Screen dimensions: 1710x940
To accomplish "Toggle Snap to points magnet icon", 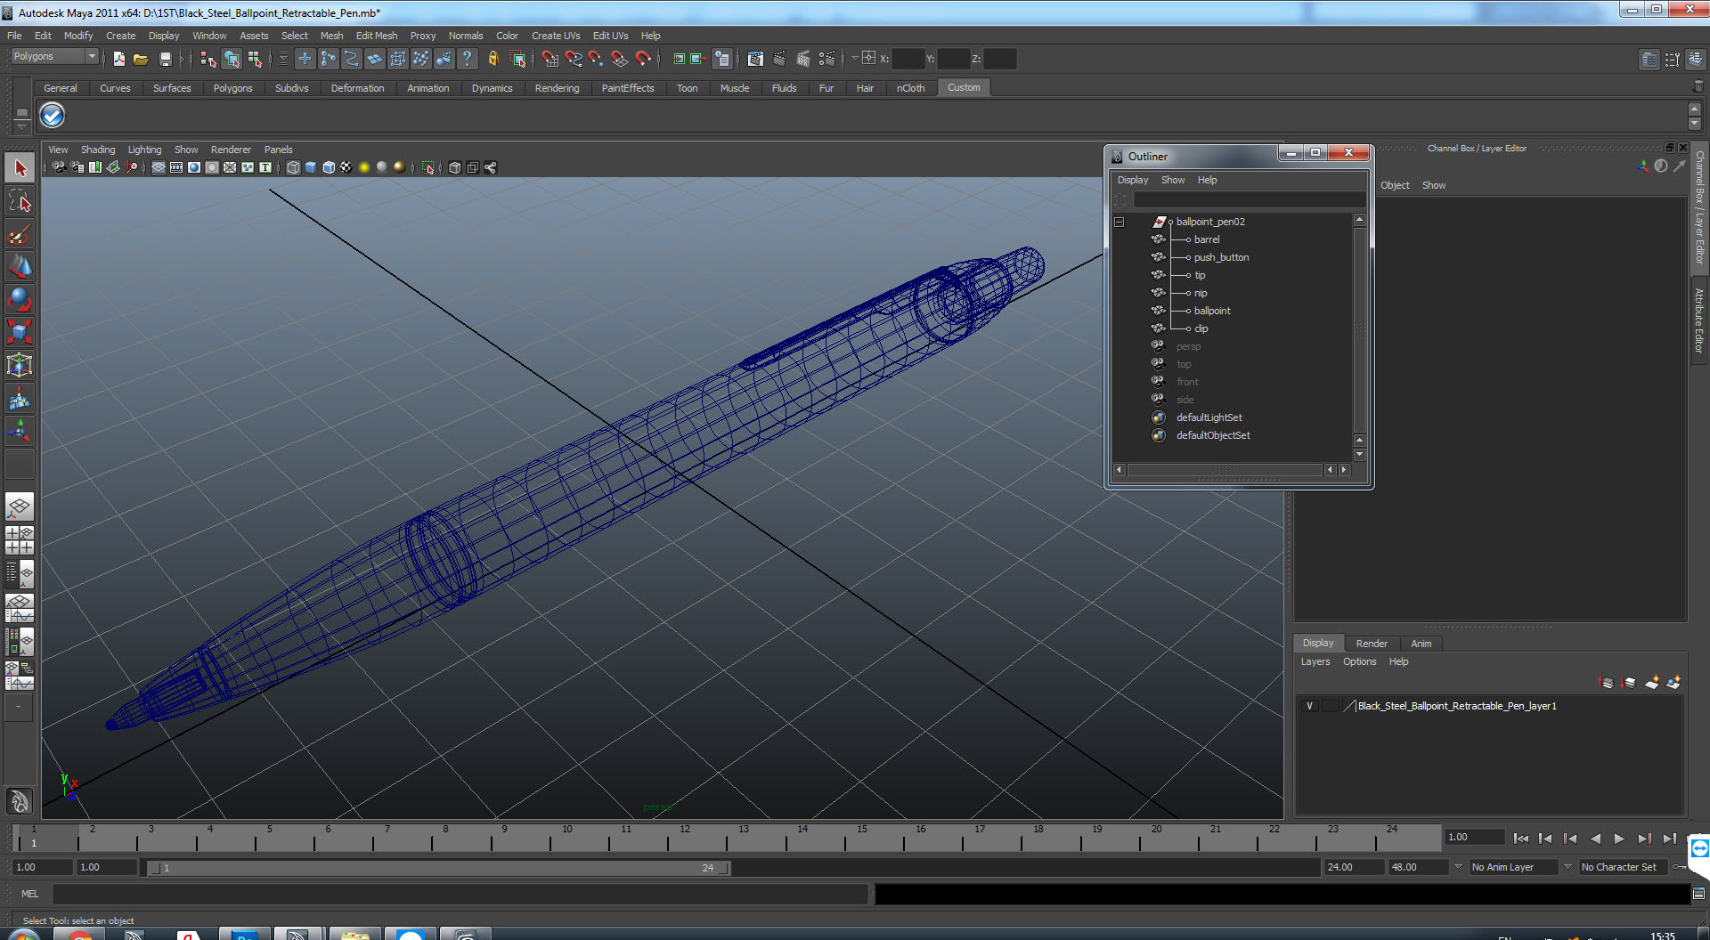I will coord(596,59).
